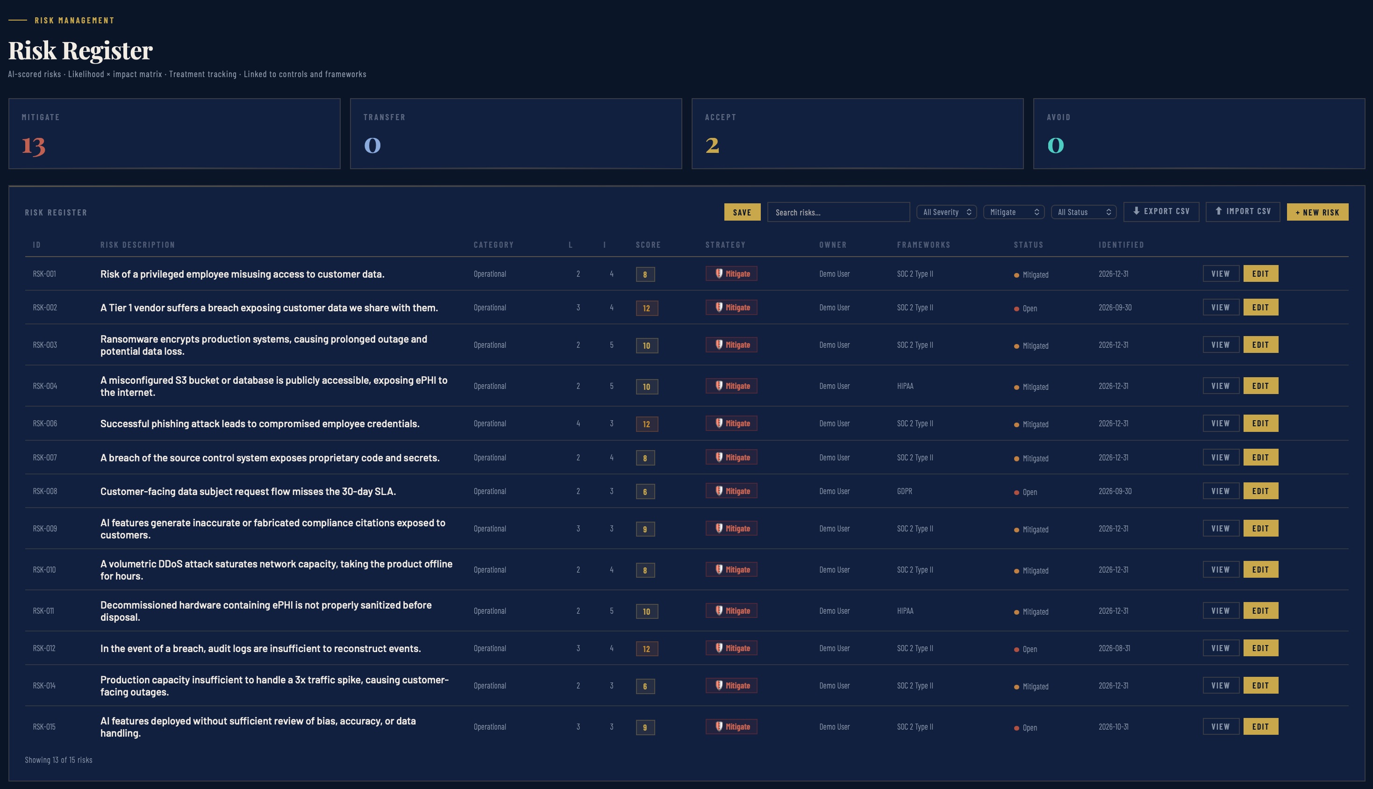Click the status dot for RSK-002 Open
This screenshot has height=789, width=1373.
pos(1016,309)
